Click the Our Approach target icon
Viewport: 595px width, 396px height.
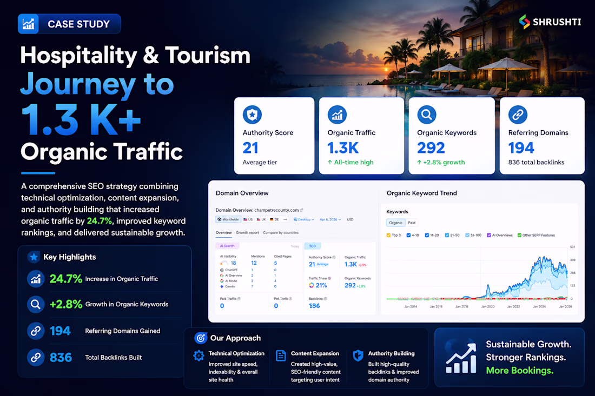[x=201, y=338]
